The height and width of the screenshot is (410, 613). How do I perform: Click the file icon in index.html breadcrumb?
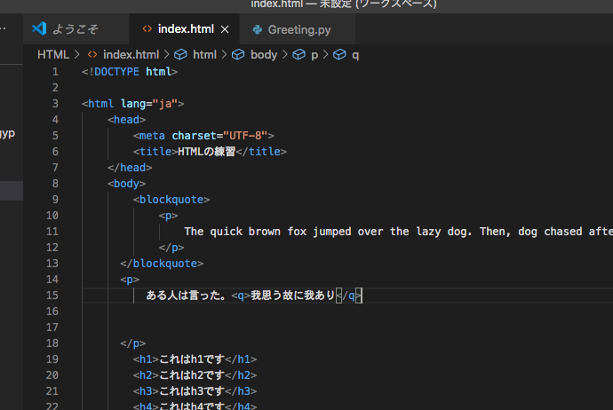tap(92, 55)
